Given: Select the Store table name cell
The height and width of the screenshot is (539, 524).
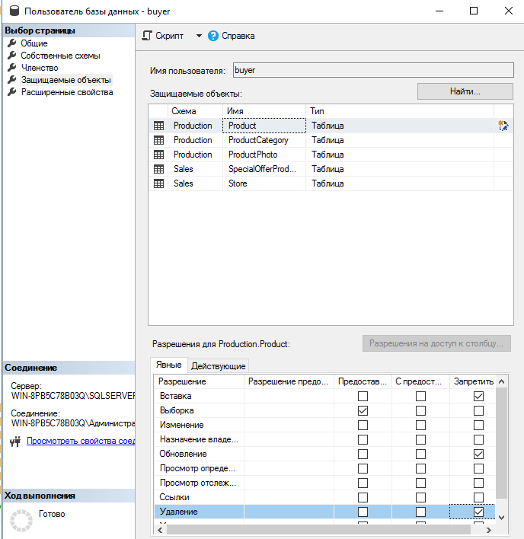Looking at the screenshot, I should tap(264, 183).
